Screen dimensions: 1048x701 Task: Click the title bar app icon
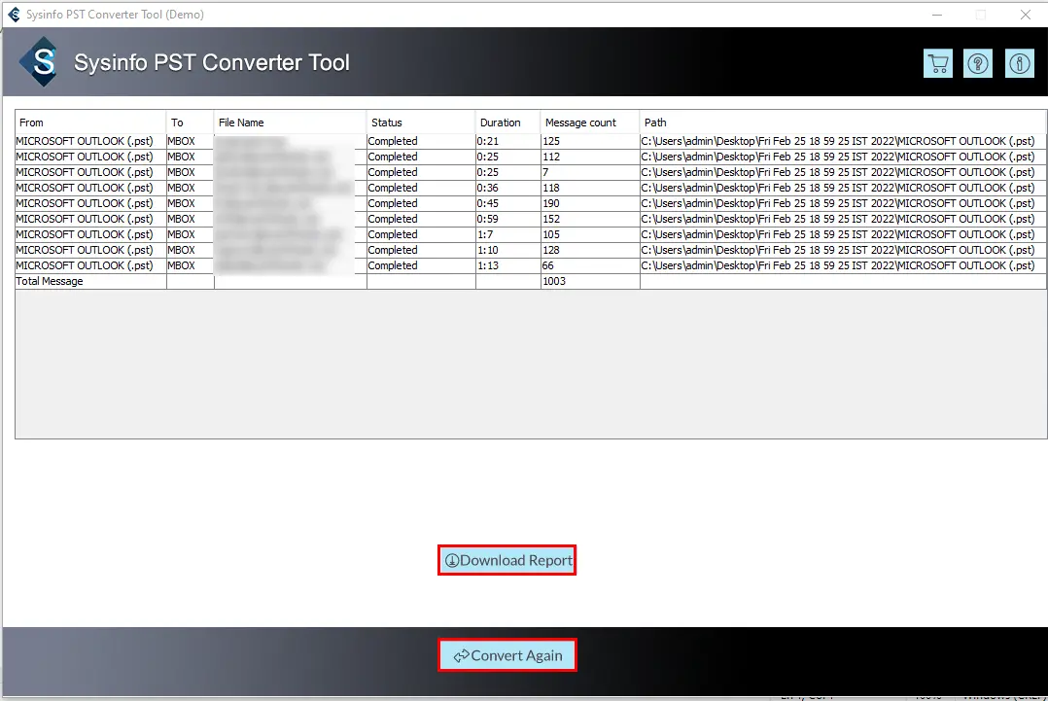(x=14, y=15)
